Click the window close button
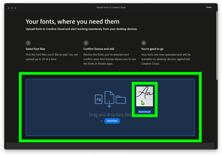 pos(9,8)
